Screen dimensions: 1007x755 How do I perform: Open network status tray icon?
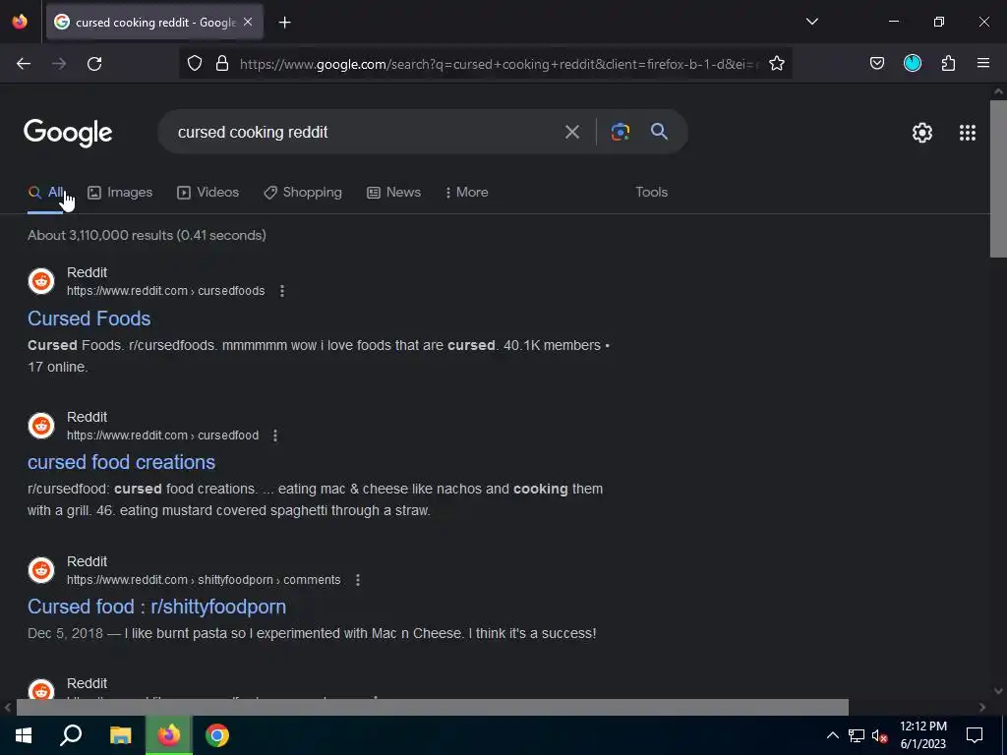pos(857,735)
